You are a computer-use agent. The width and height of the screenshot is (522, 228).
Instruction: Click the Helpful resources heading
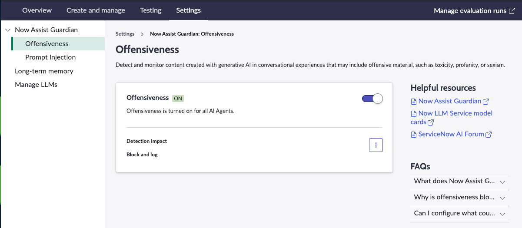[x=443, y=88]
